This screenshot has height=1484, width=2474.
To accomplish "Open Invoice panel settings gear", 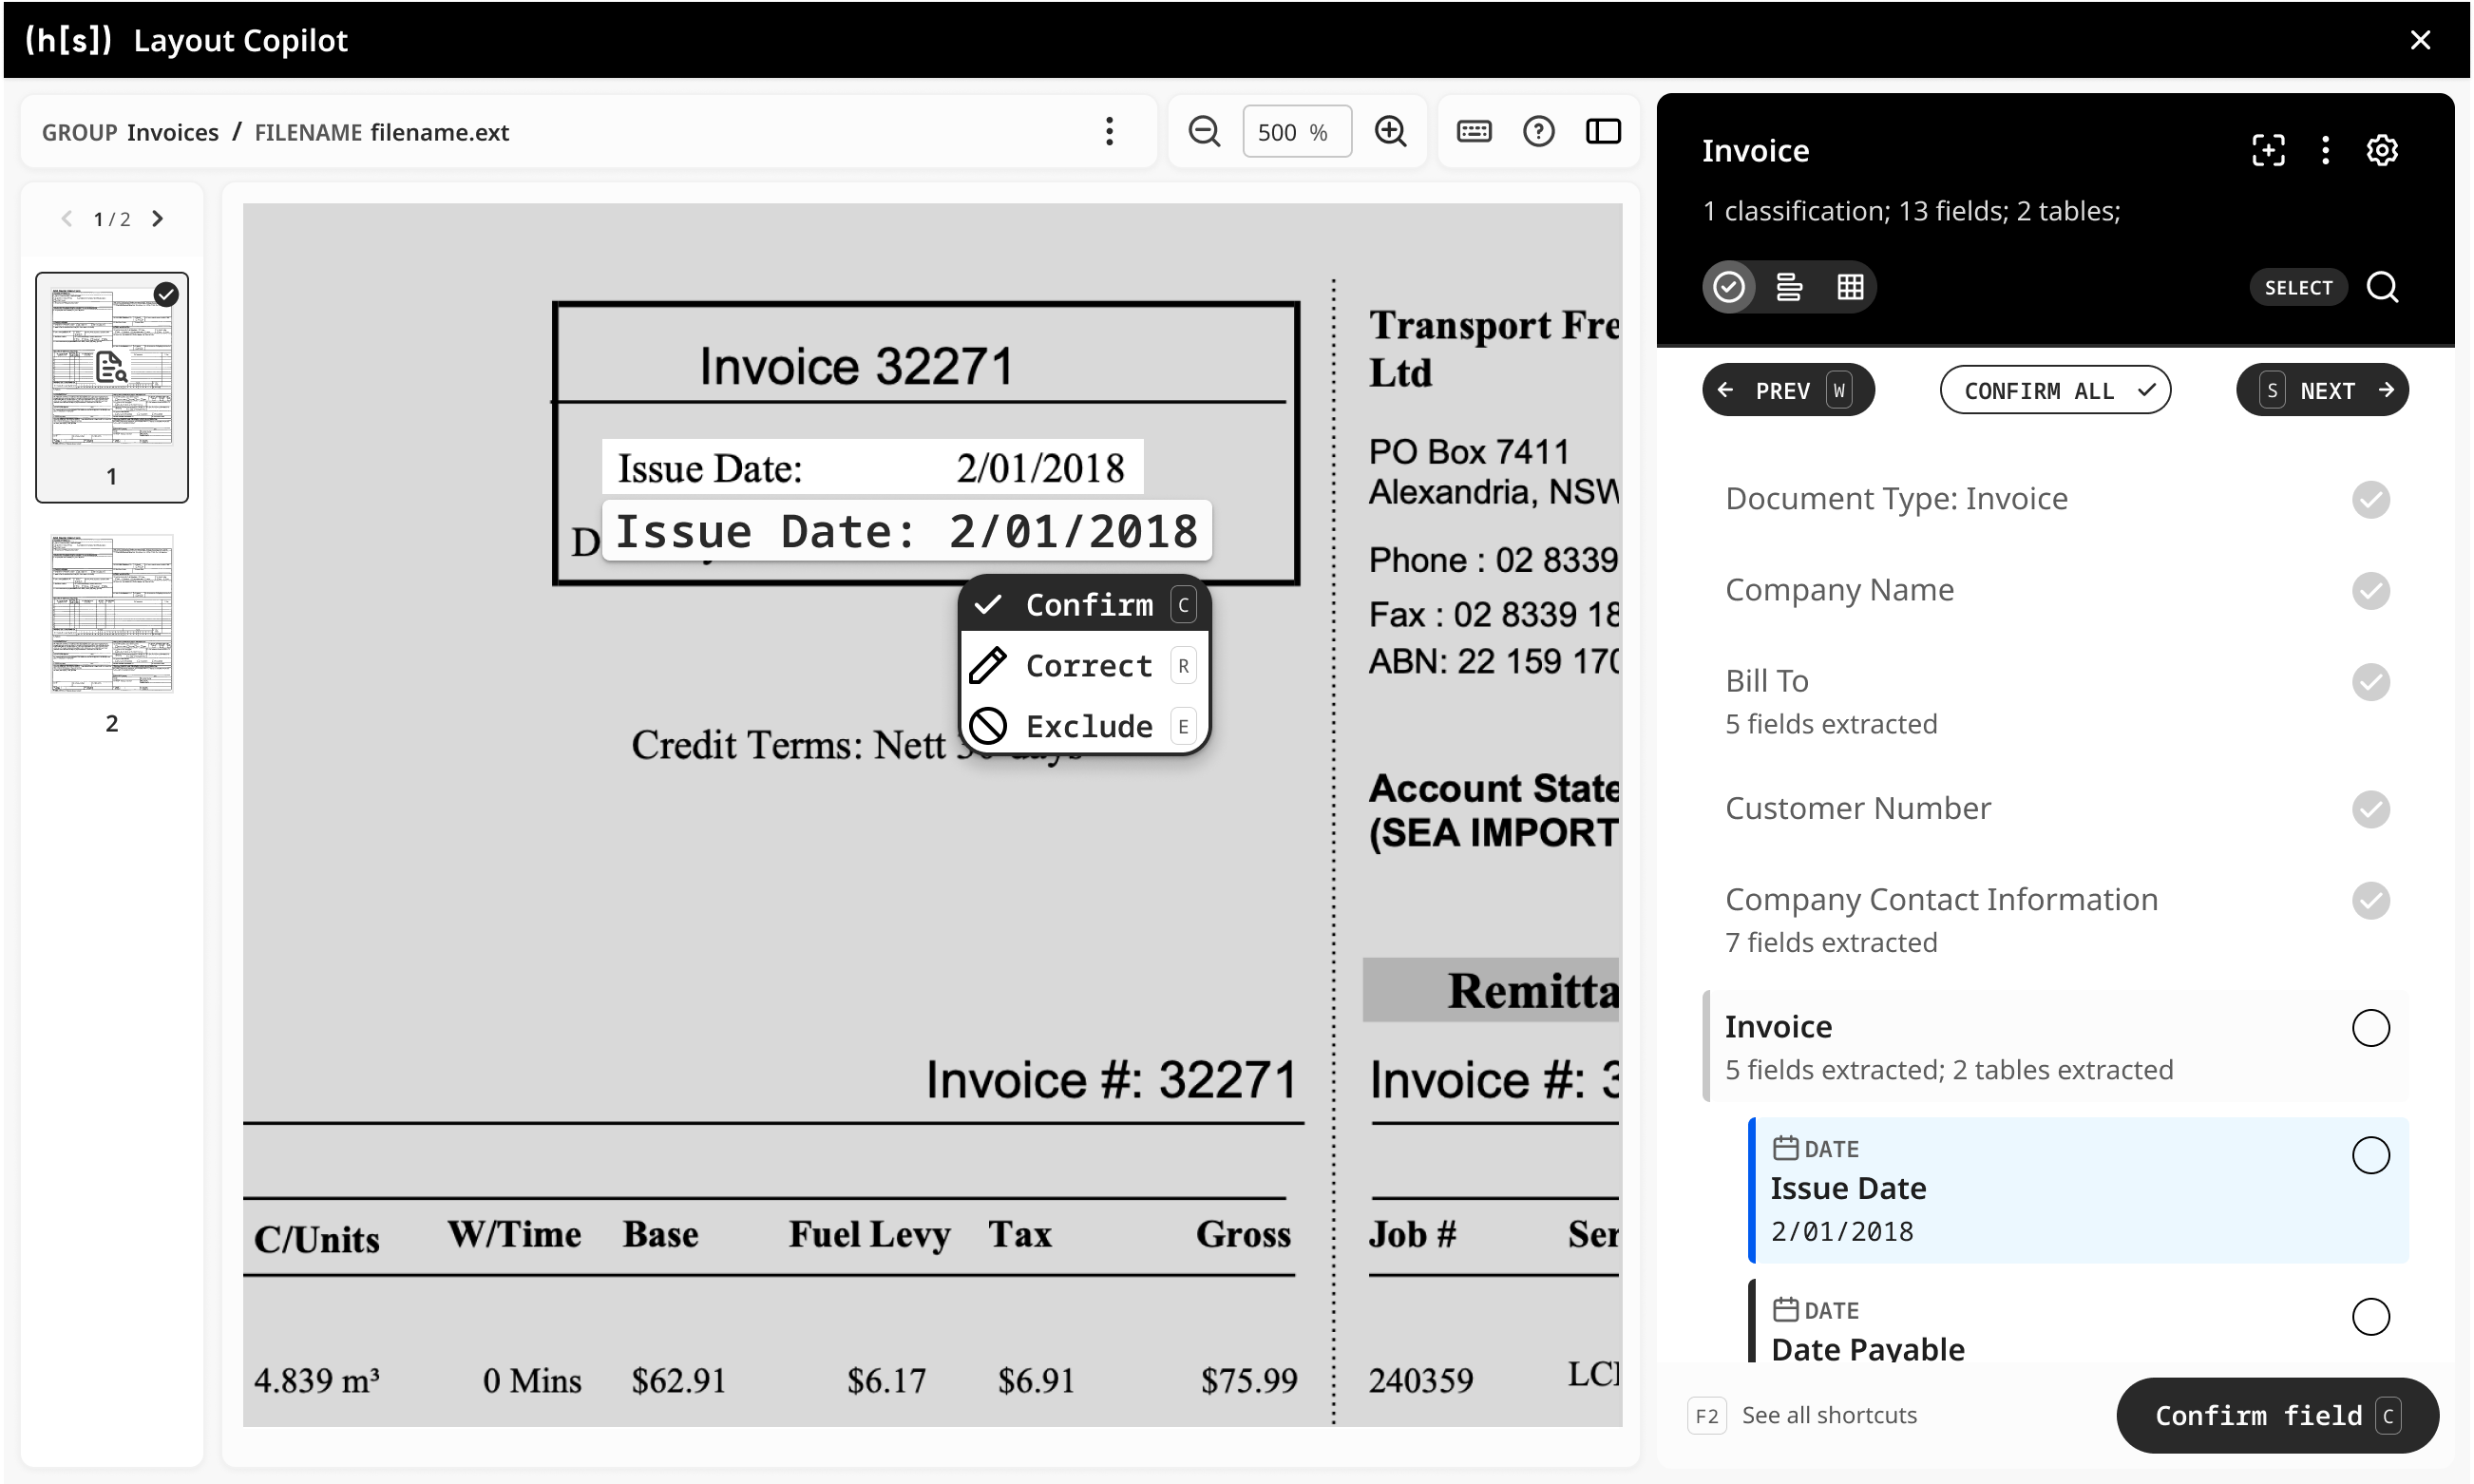I will click(x=2382, y=150).
